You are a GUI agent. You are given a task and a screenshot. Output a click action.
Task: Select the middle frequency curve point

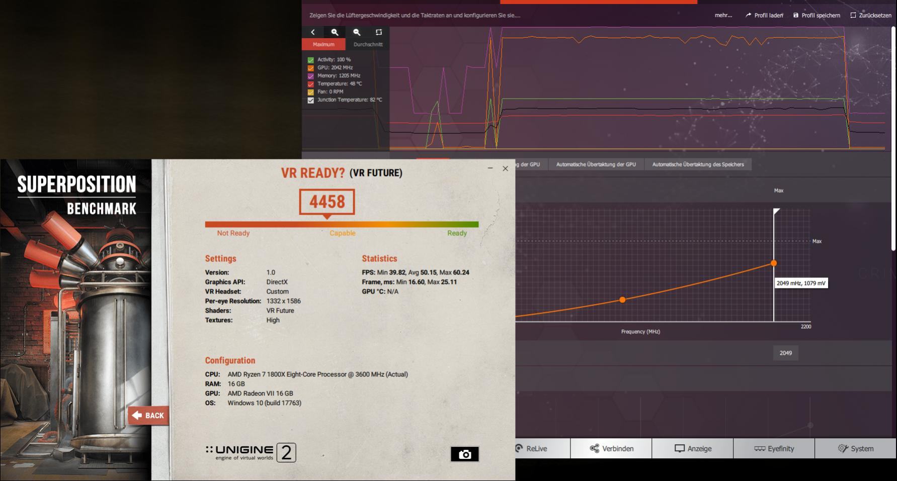(x=622, y=300)
